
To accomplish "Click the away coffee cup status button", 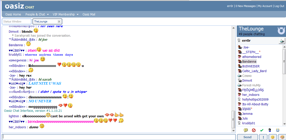I will [282, 41].
